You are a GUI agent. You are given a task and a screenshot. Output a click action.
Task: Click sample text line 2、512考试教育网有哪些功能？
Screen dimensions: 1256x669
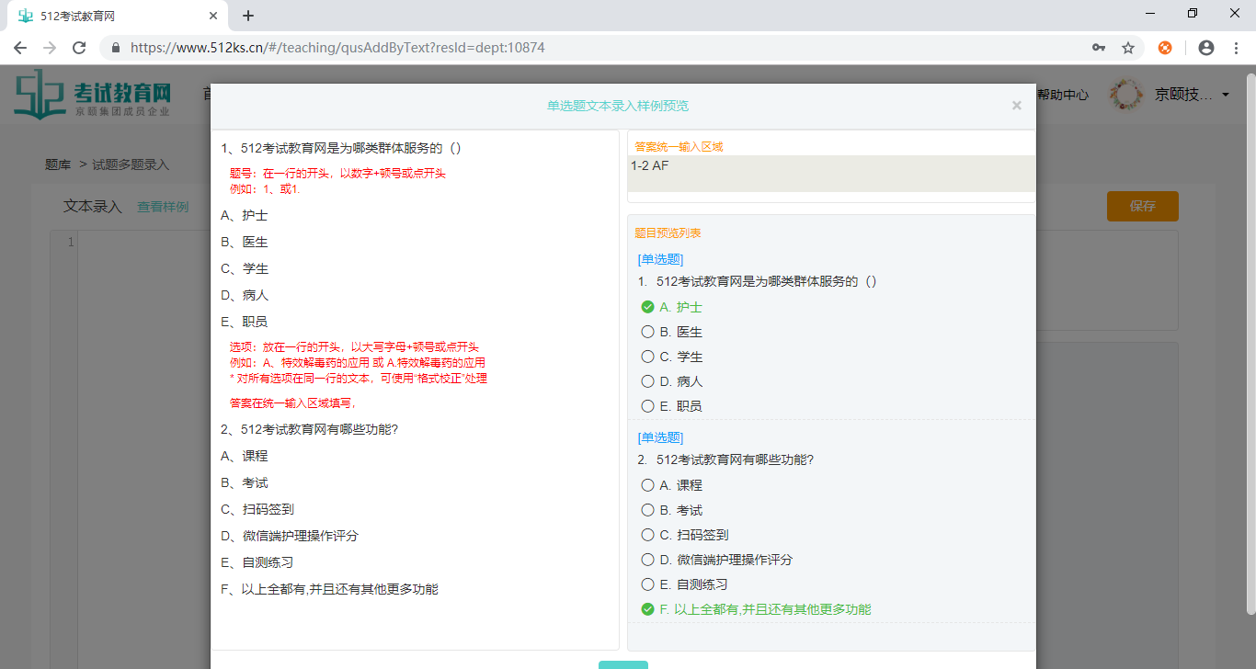pyautogui.click(x=309, y=429)
